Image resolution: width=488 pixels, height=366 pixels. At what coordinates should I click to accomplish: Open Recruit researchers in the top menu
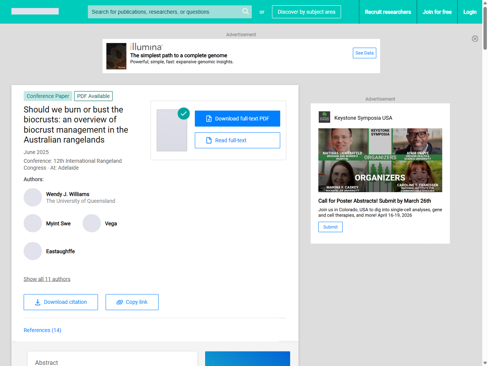[388, 12]
